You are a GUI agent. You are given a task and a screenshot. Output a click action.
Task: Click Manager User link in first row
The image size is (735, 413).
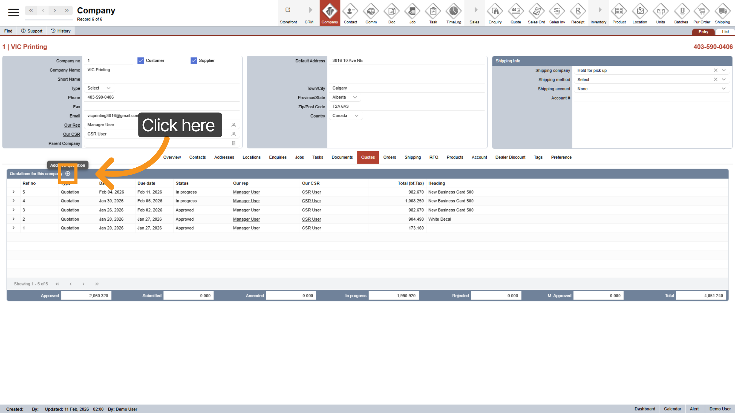246,192
